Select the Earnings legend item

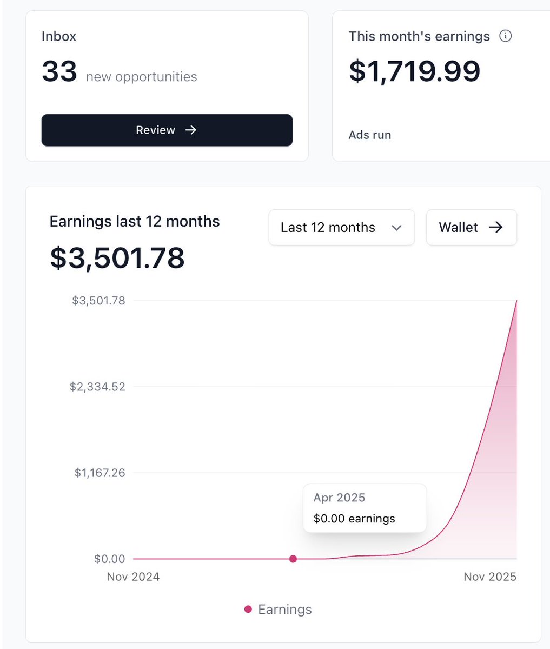point(277,609)
